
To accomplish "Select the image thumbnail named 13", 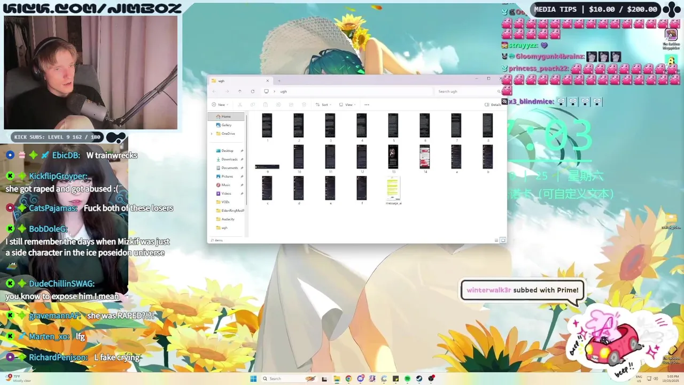I will point(393,158).
